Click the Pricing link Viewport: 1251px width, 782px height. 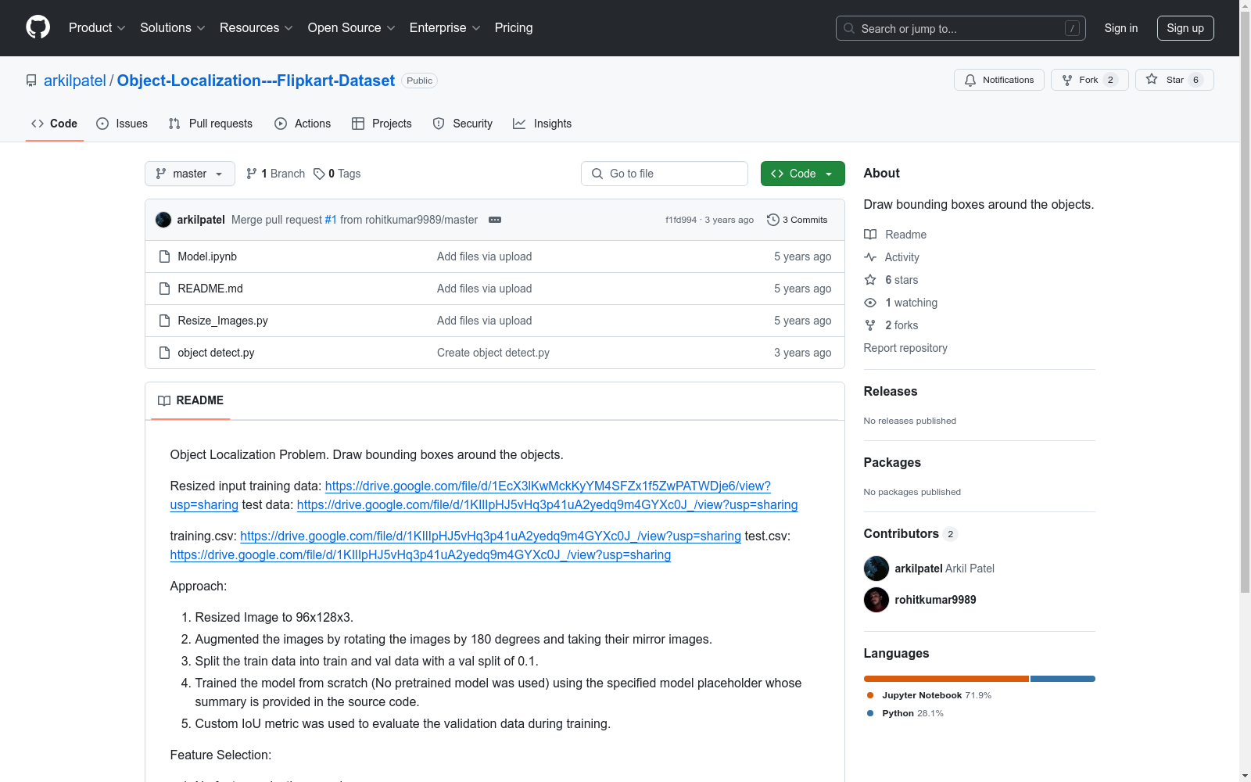514,27
